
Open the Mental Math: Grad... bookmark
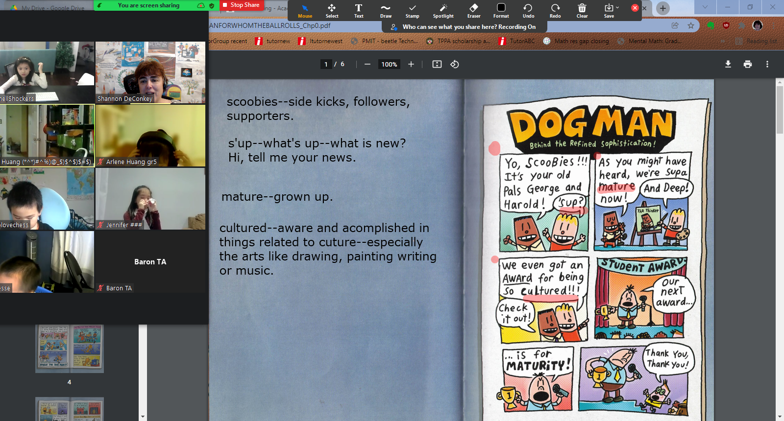pos(649,41)
